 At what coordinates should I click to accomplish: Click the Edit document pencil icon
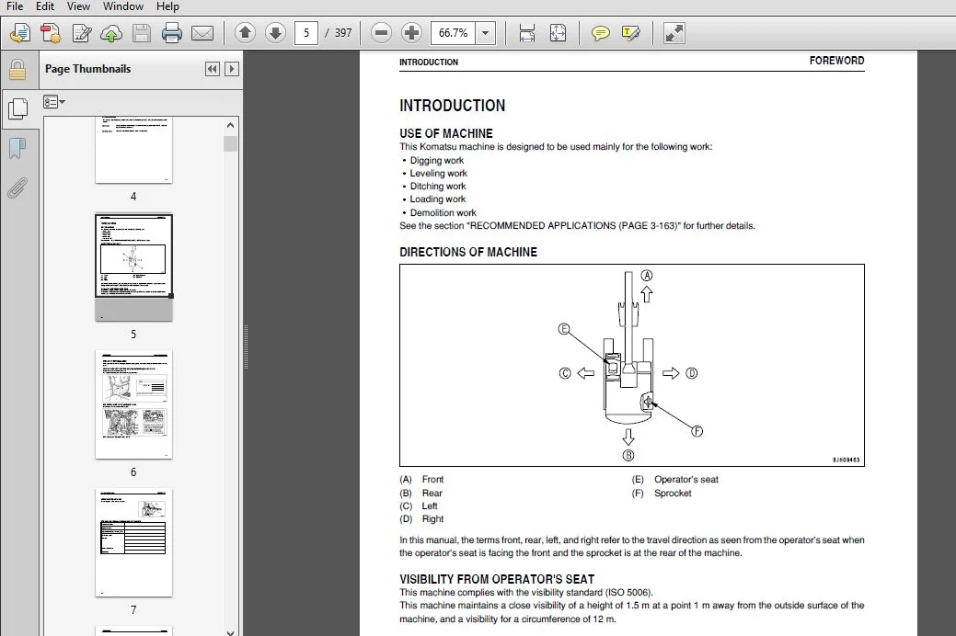click(x=81, y=33)
